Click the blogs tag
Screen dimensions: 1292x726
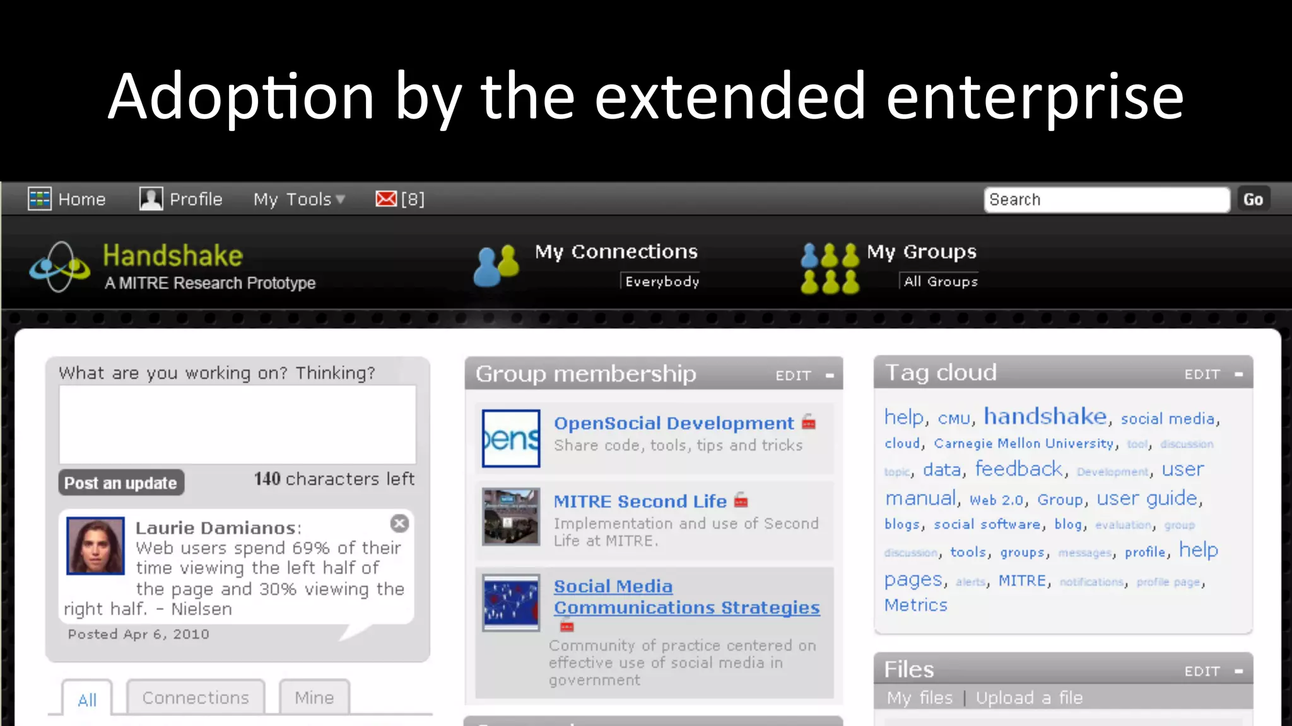coord(902,524)
